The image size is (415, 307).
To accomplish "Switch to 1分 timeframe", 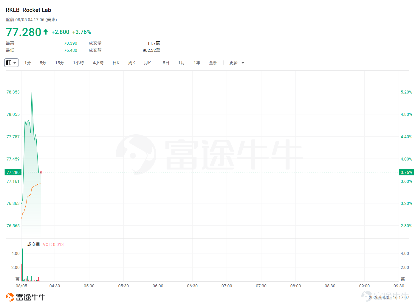I will (x=28, y=63).
